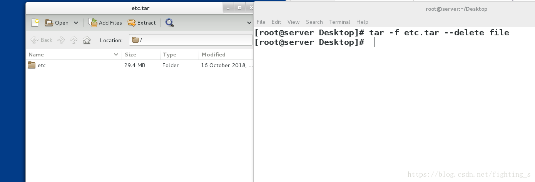This screenshot has width=535, height=182.
Task: Open an archive in the etc.tar window
Action: 57,23
